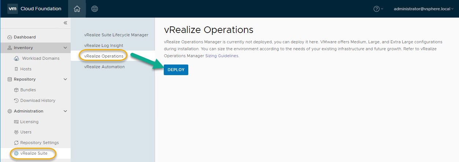Click Inventory section label
459x162 pixels.
(23, 48)
